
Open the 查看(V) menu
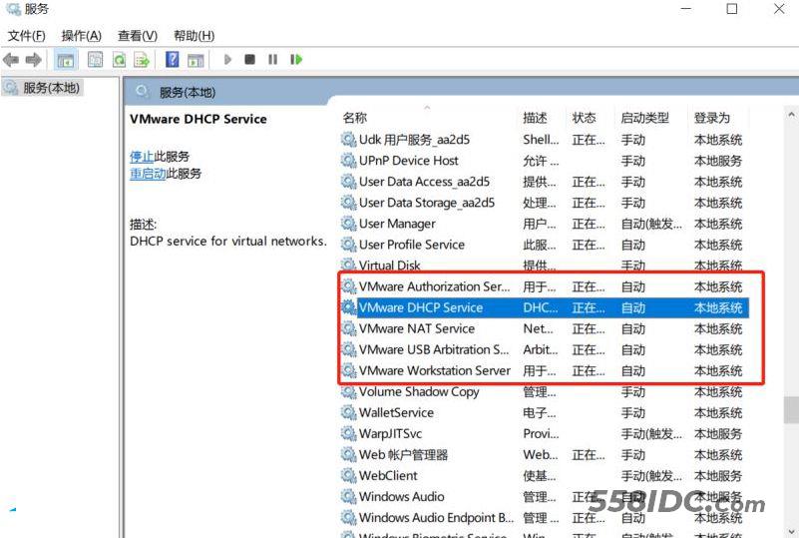pos(138,36)
